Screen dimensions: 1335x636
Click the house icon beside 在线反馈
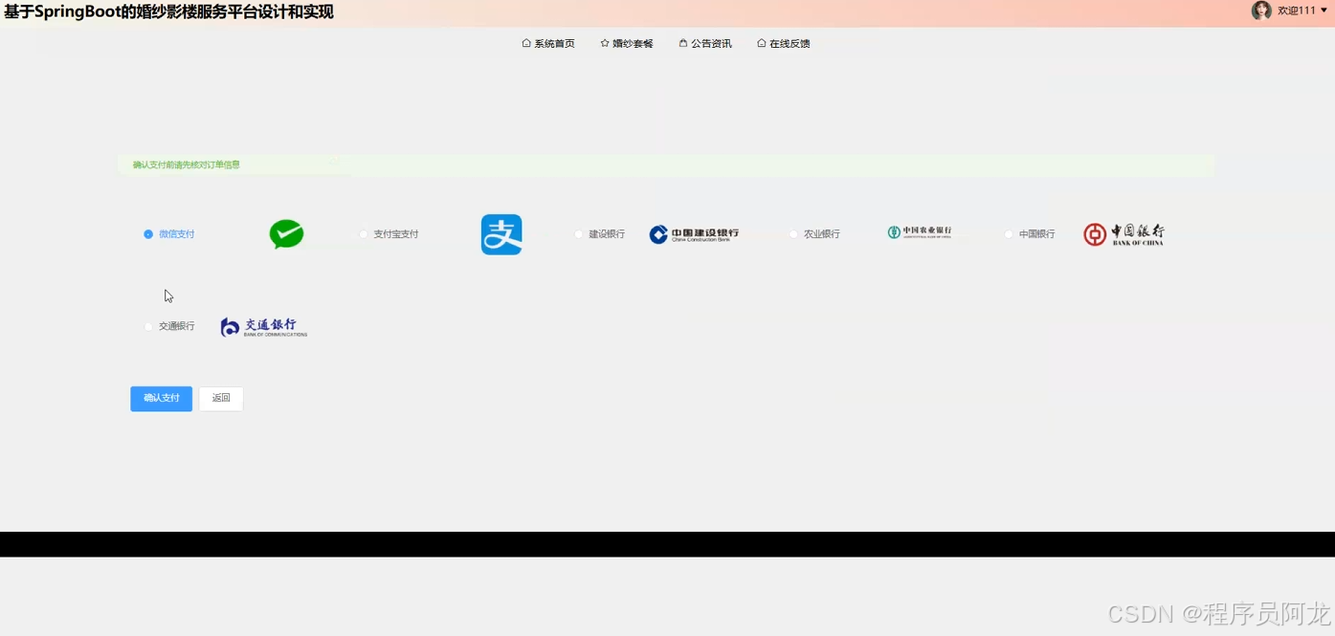tap(762, 43)
